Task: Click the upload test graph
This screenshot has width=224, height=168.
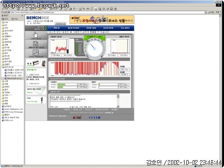Action: click(x=120, y=46)
